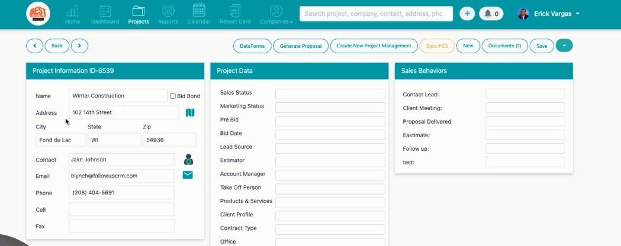Click the global search field
The image size is (621, 246).
coord(377,14)
